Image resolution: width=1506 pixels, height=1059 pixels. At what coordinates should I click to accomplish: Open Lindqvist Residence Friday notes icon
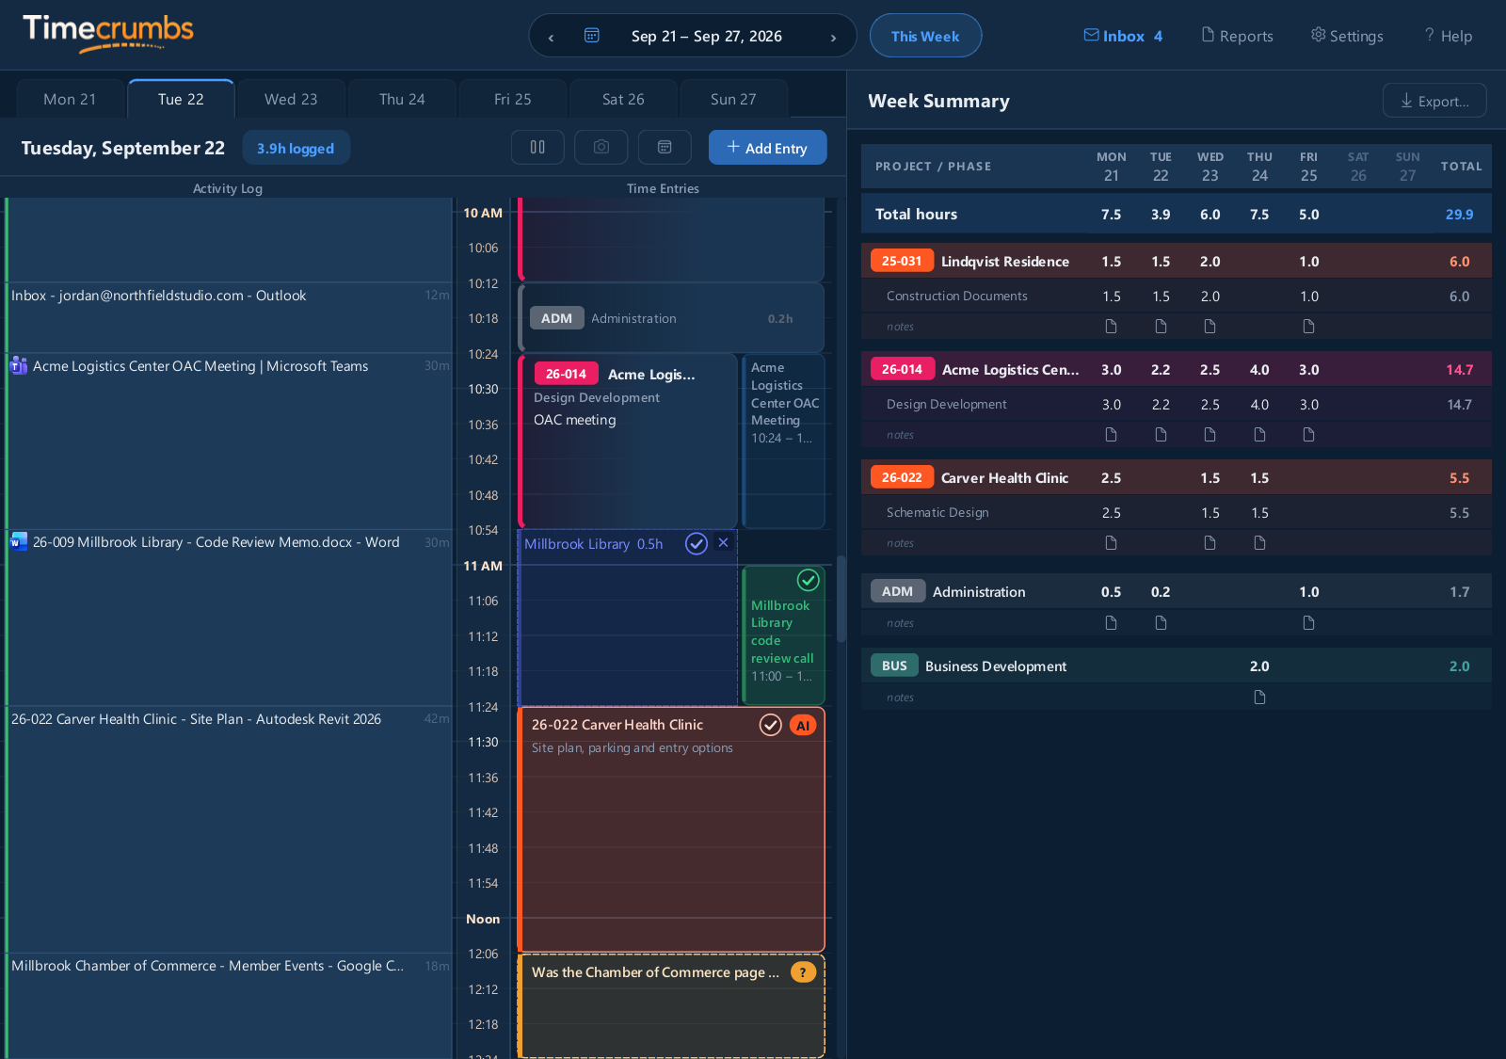click(1308, 327)
